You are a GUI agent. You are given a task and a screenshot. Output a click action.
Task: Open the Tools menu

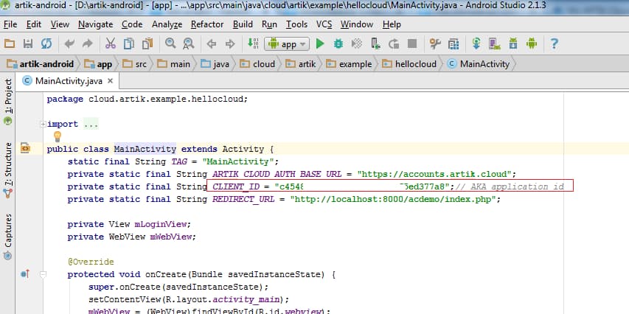pos(296,24)
